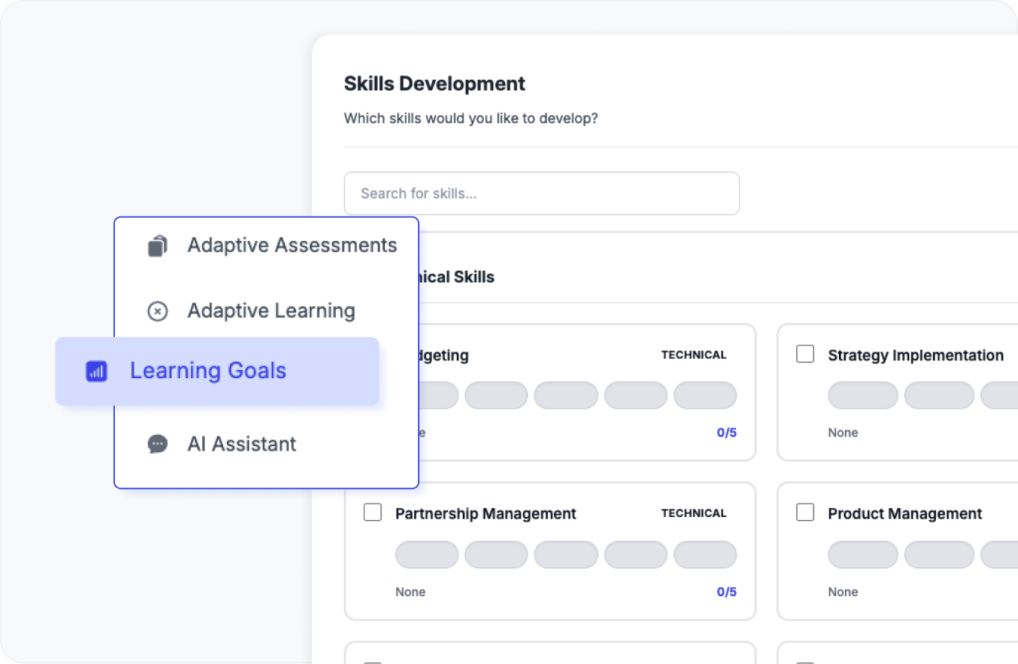Set Partnership Management level to fourth pill
This screenshot has width=1018, height=664.
(x=635, y=555)
